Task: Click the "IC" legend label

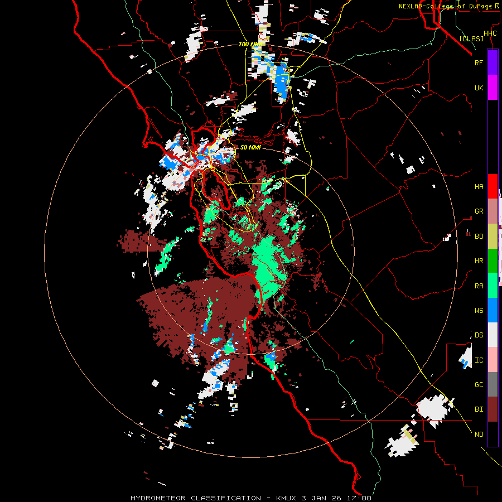Action: 479,360
